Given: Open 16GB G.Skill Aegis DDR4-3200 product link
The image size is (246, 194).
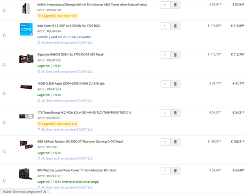Looking at the screenshot, I should coord(71,83).
